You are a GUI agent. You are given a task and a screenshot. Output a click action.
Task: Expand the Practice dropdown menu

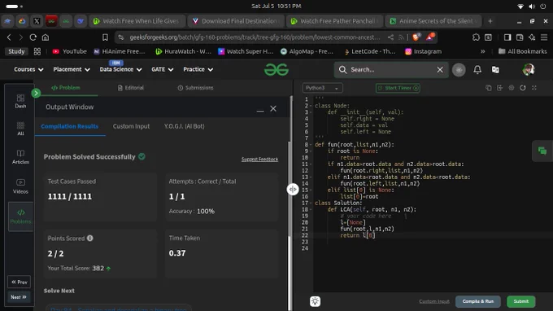click(198, 69)
